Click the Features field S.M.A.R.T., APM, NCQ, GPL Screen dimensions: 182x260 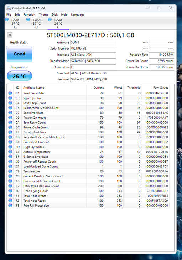[x=122, y=79]
